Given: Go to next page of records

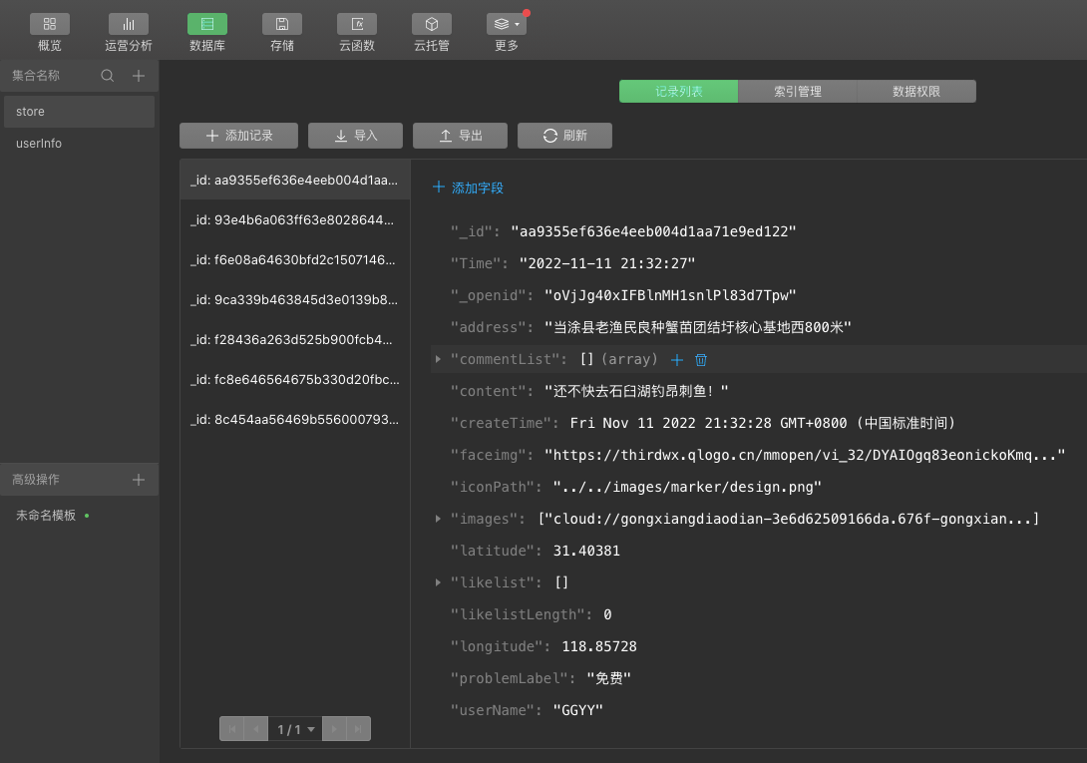Looking at the screenshot, I should point(334,729).
